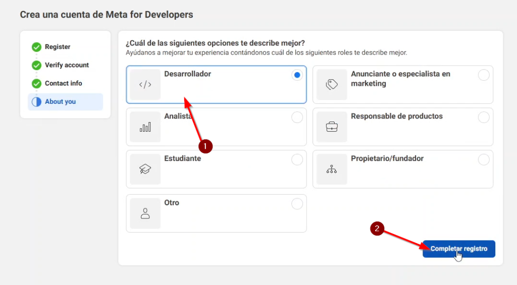
Task: Select the Analista radio button
Action: 297,118
